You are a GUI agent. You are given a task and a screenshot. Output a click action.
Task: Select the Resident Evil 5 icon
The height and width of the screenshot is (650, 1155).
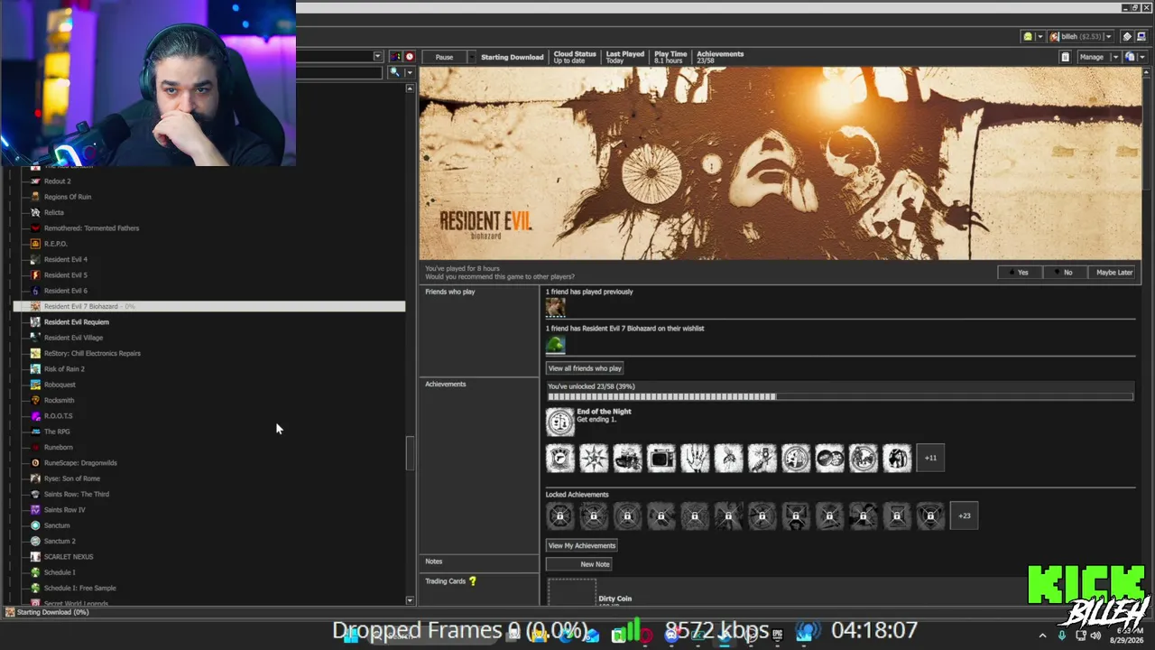(x=35, y=275)
